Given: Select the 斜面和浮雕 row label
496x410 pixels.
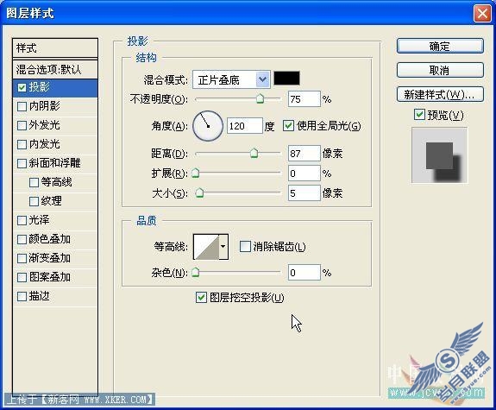Looking at the screenshot, I should pyautogui.click(x=54, y=163).
